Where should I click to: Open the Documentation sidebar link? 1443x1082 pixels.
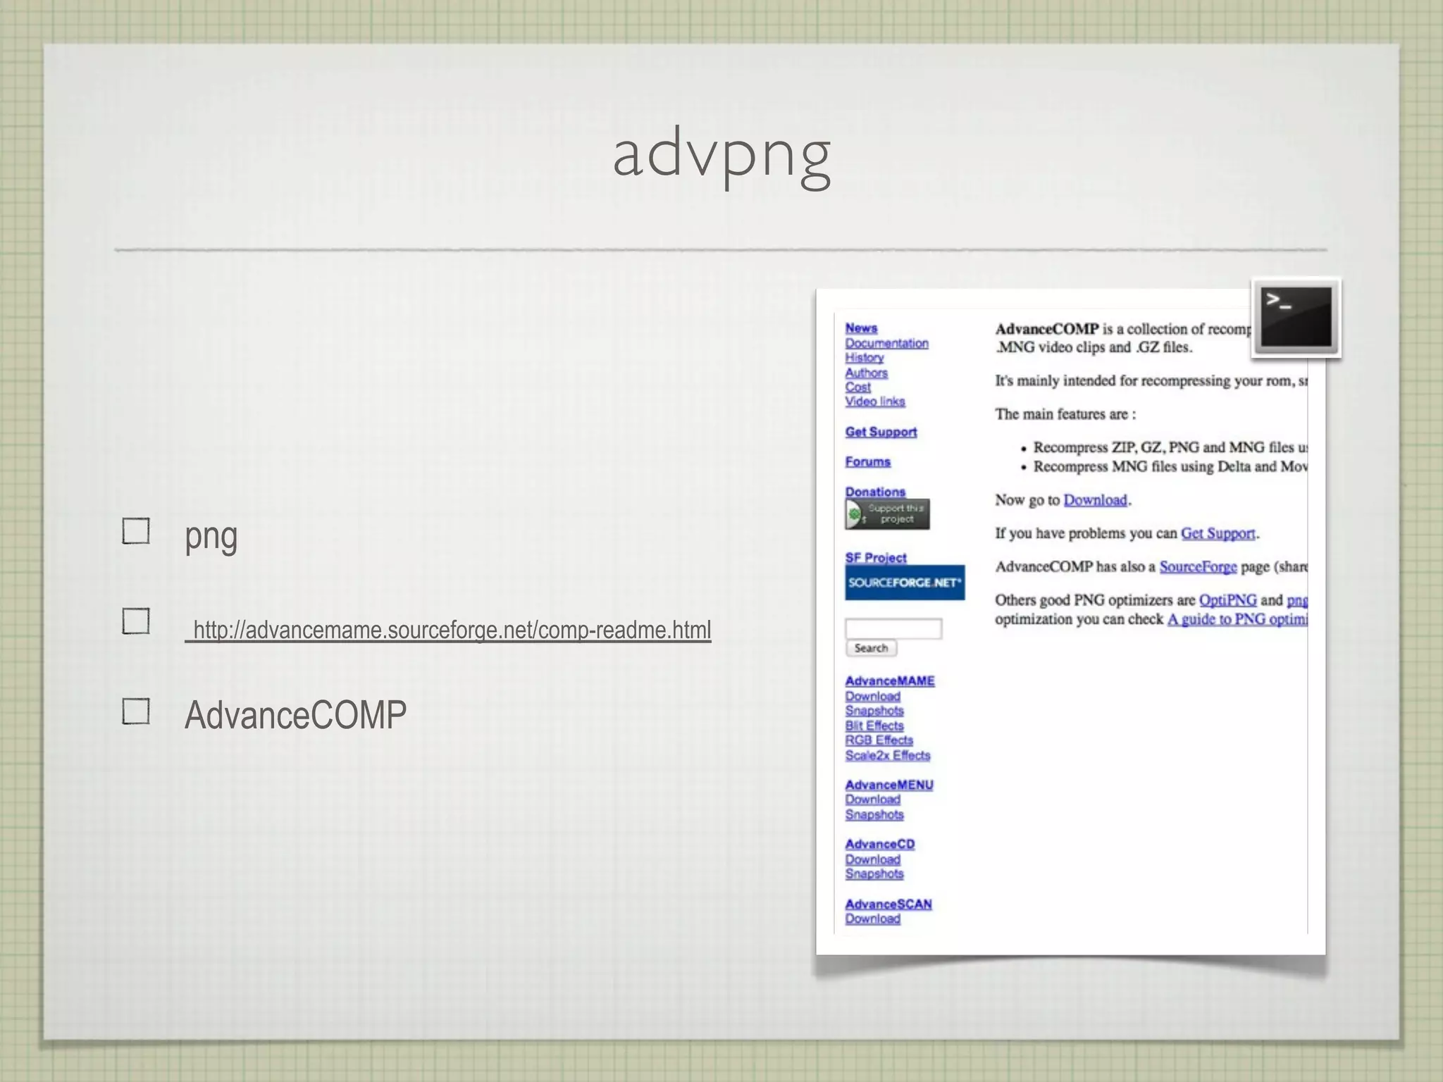[x=886, y=343]
